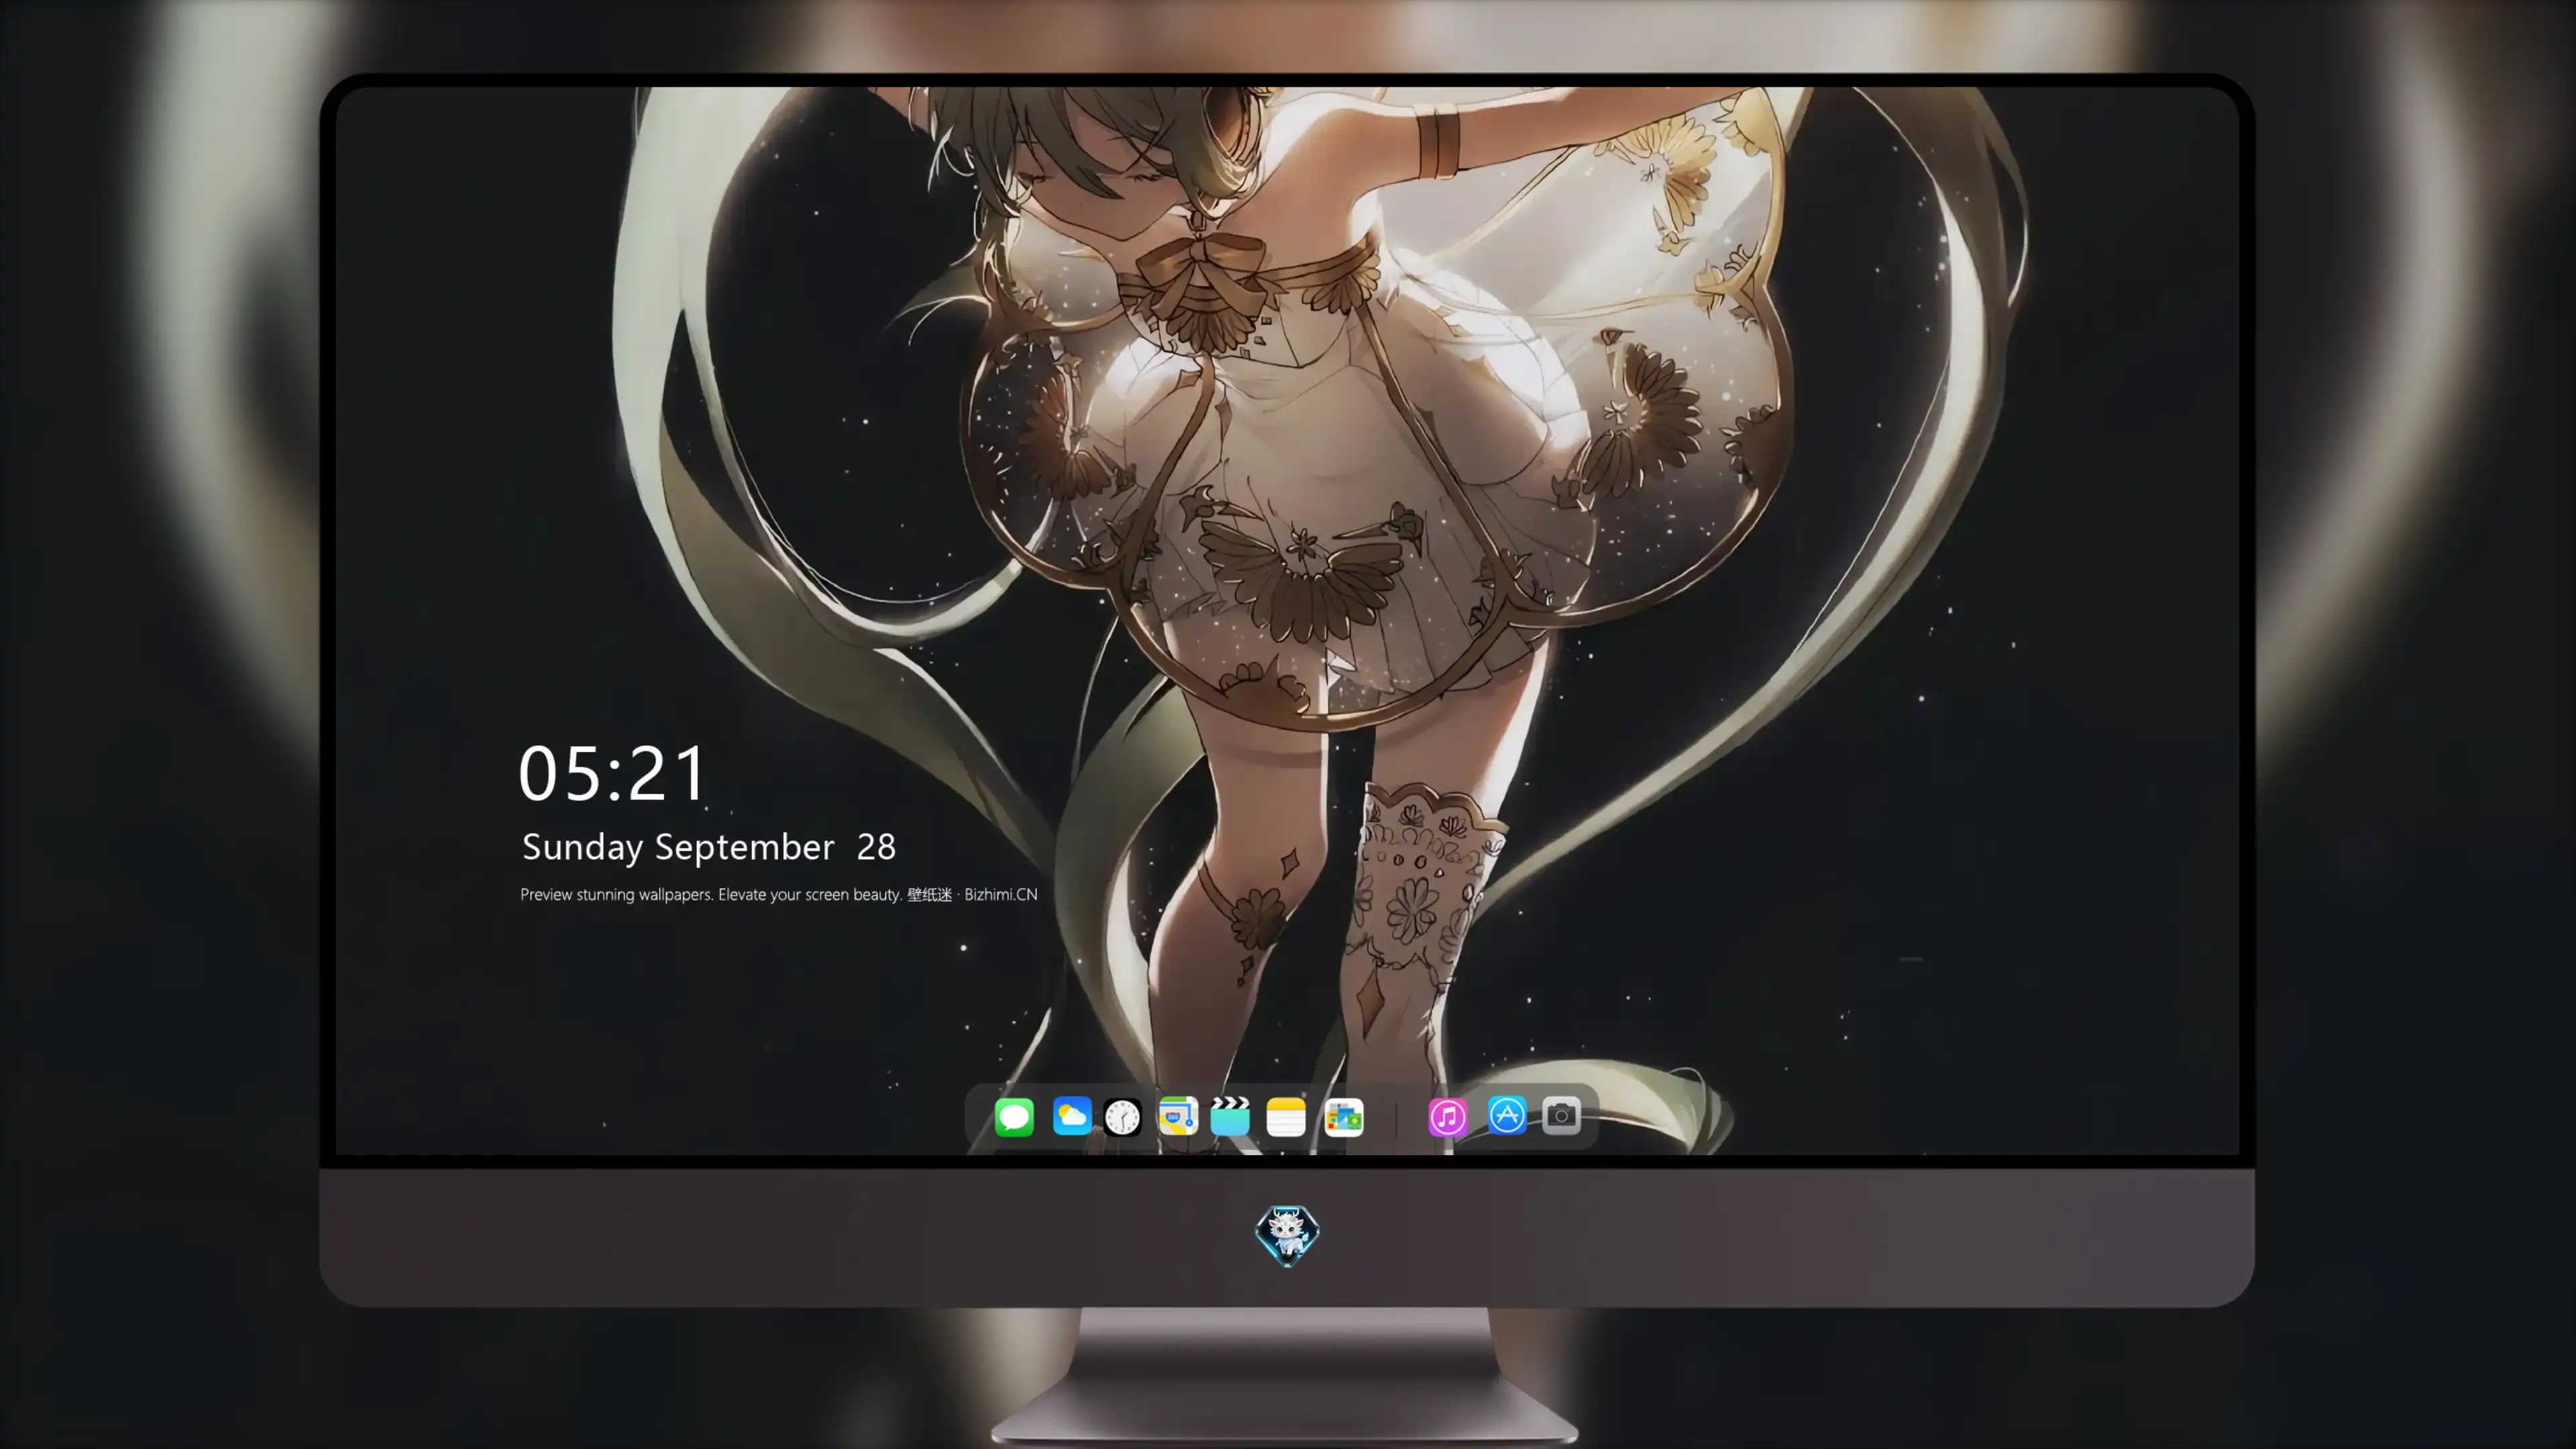Open the App Store in the dock
The height and width of the screenshot is (1449, 2576).
click(1507, 1115)
